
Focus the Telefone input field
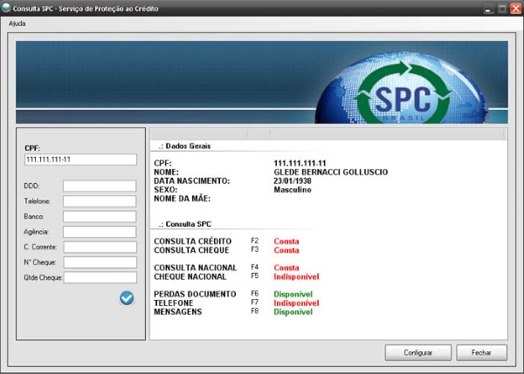click(100, 201)
